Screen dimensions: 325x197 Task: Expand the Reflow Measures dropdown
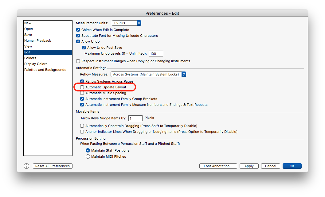[x=149, y=74]
